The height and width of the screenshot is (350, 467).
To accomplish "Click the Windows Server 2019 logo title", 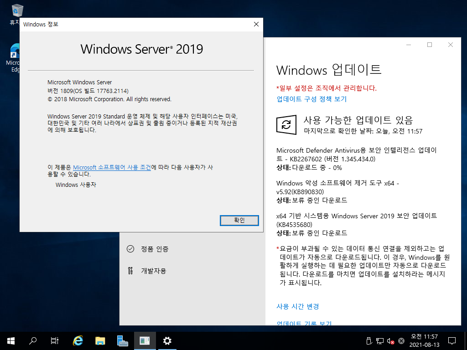I will point(141,49).
